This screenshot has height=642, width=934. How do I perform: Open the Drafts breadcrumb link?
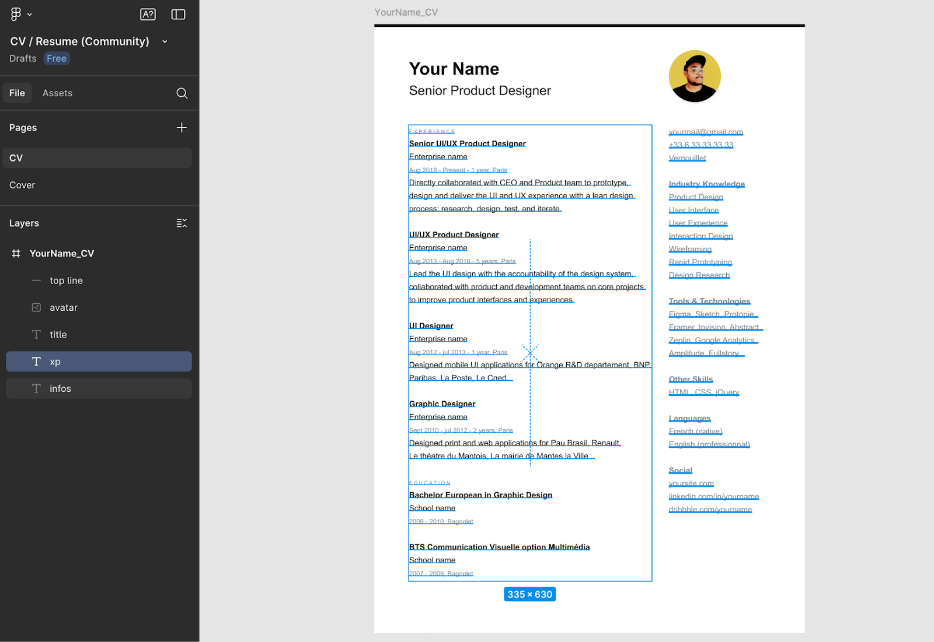point(22,58)
